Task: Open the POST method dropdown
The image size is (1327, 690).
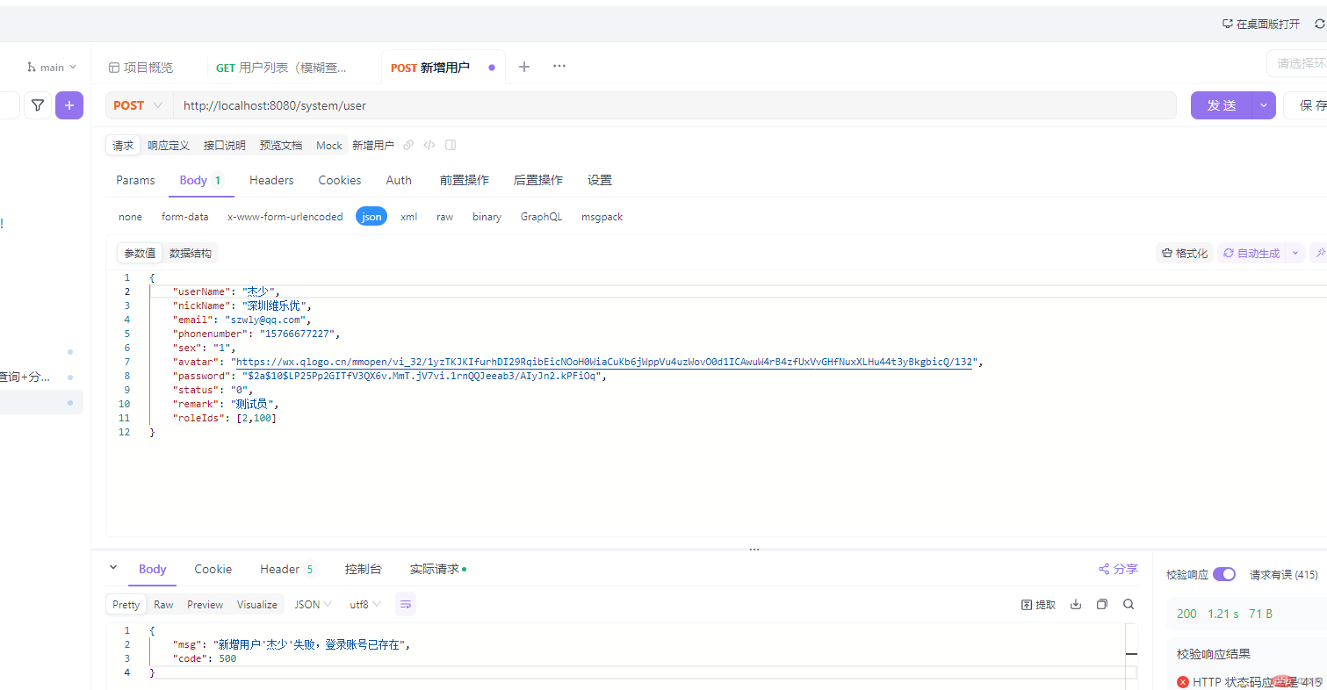Action: (139, 105)
